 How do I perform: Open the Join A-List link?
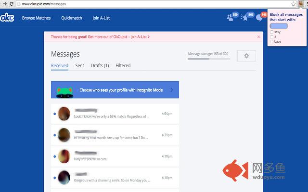click(101, 18)
